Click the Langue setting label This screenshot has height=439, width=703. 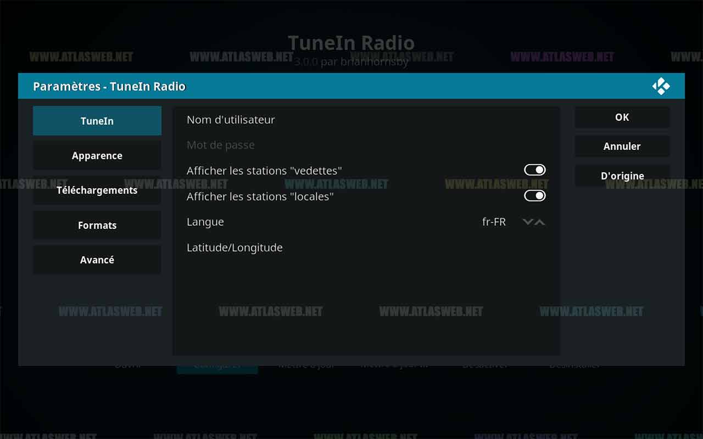(x=205, y=222)
